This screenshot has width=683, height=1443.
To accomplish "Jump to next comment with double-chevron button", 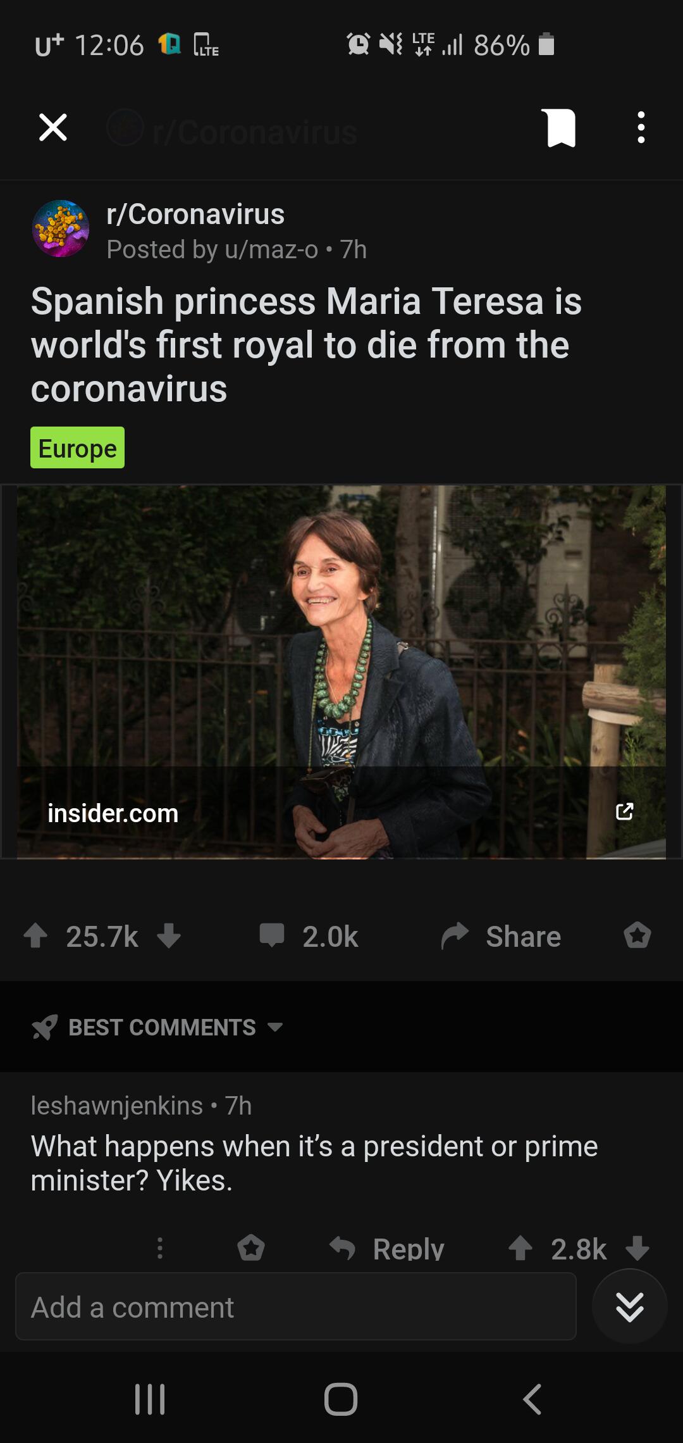I will (630, 1306).
